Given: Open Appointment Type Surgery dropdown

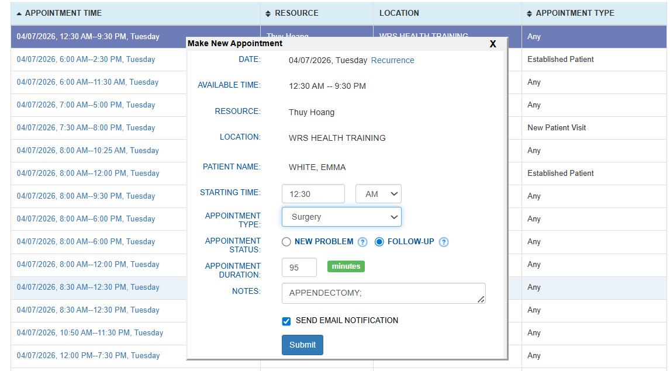Looking at the screenshot, I should click(x=341, y=217).
